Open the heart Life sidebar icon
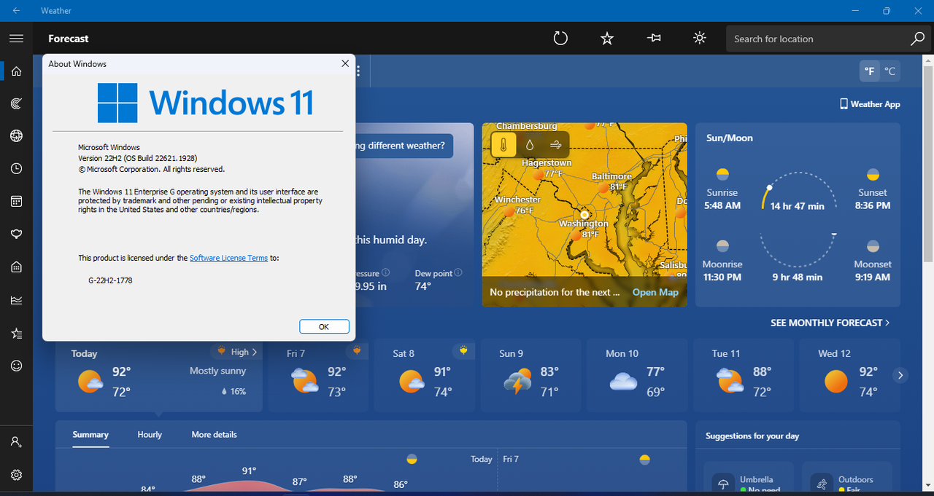The width and height of the screenshot is (934, 496). (x=16, y=235)
